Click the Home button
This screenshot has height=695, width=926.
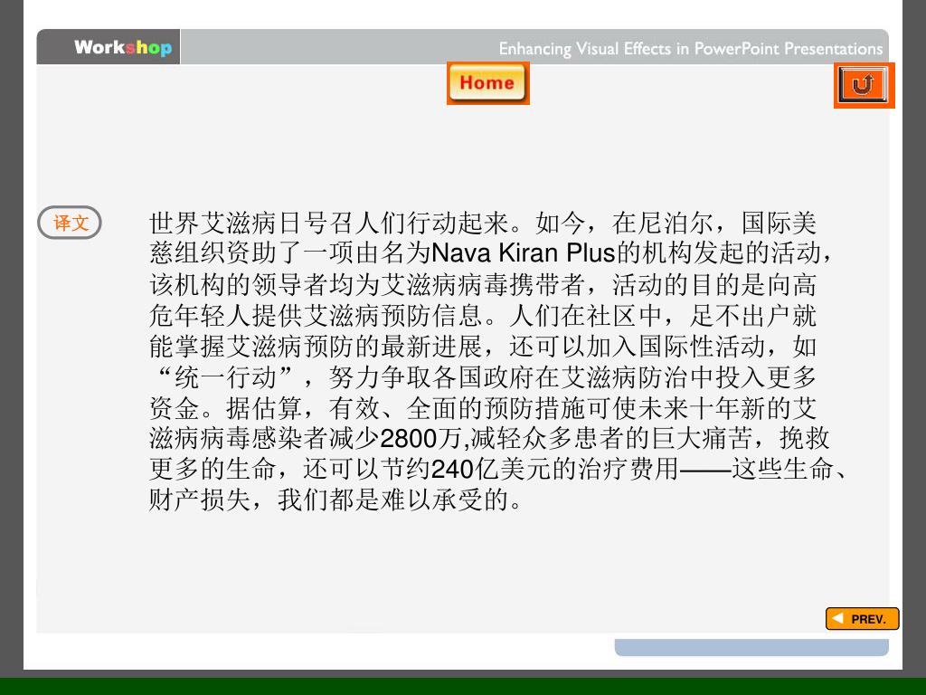487,82
